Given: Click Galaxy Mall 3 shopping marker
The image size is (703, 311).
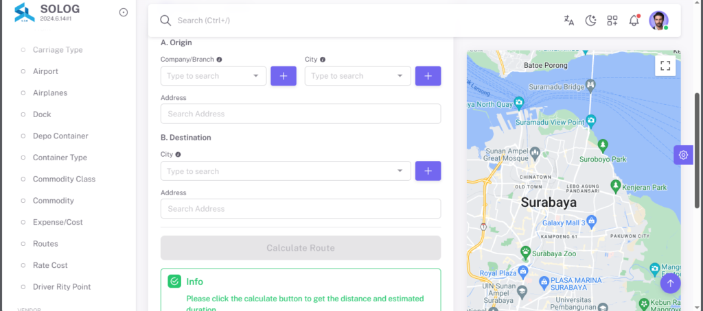Looking at the screenshot, I should point(591,221).
